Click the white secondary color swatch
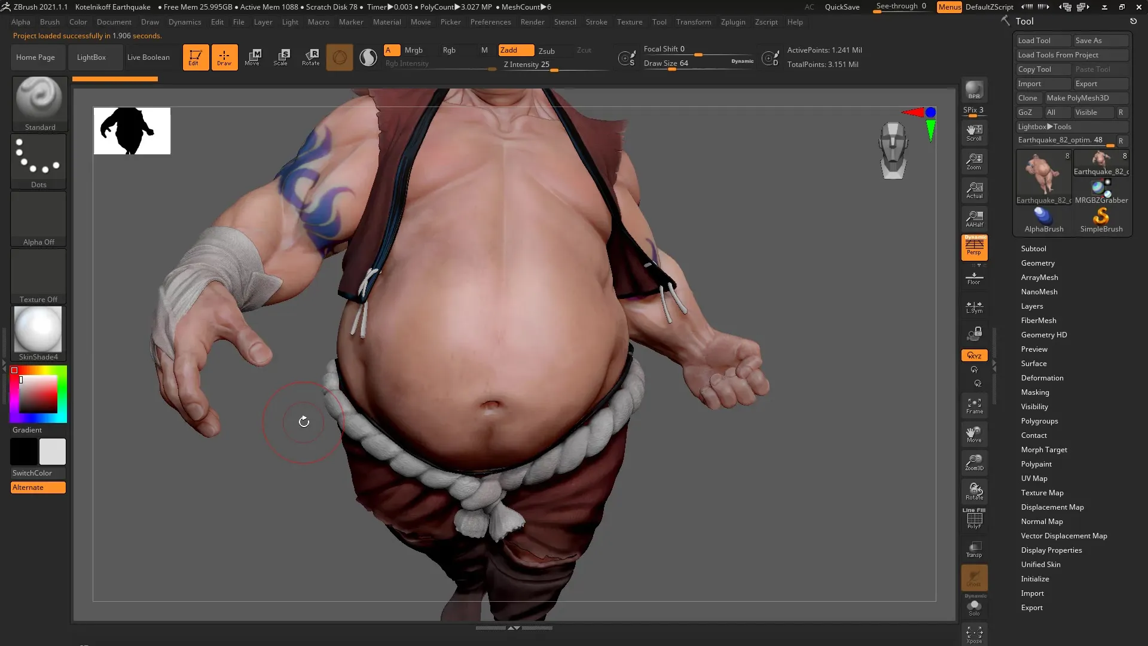 53,452
